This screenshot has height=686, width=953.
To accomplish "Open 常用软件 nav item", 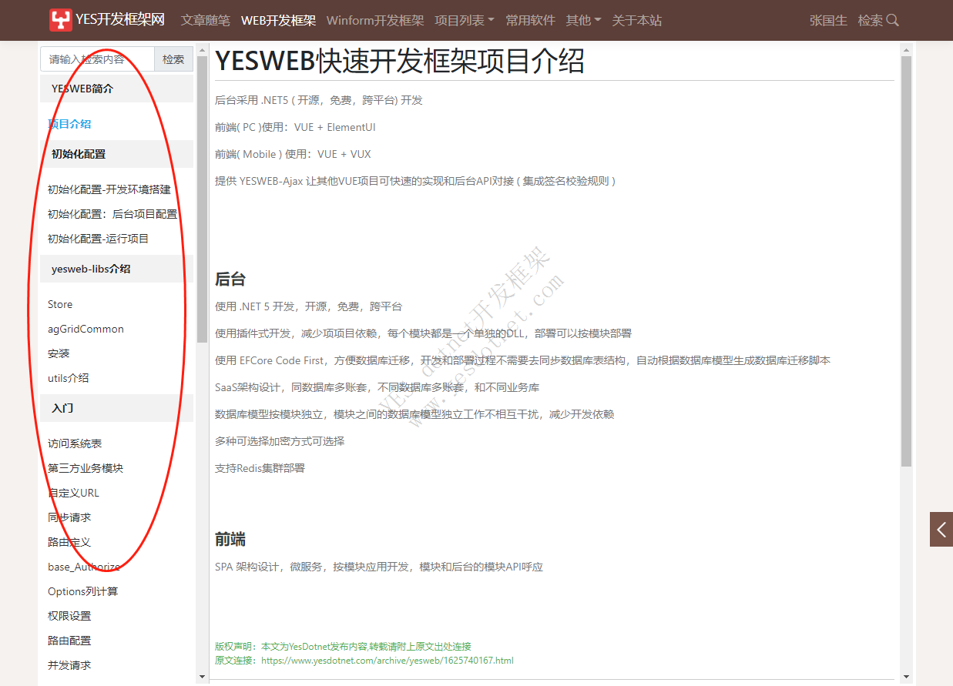I will point(531,21).
